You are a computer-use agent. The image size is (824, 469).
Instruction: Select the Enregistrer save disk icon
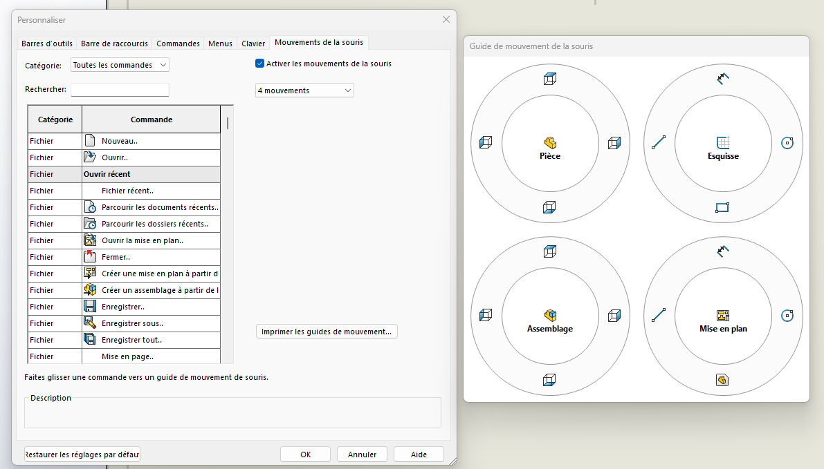coord(90,307)
